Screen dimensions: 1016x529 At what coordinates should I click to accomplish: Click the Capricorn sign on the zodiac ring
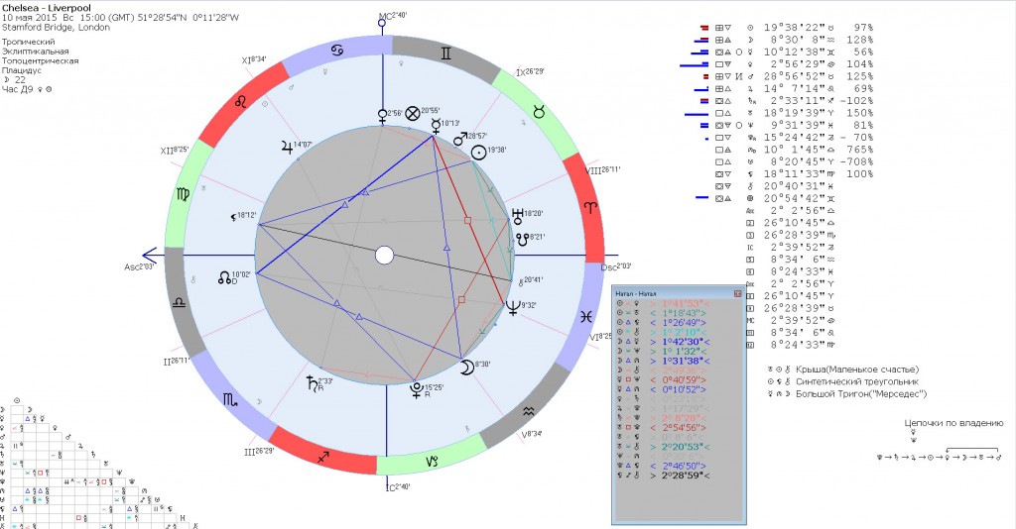tap(433, 461)
